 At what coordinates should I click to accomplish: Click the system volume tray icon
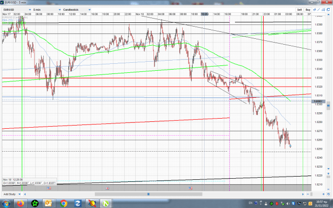[288, 204]
